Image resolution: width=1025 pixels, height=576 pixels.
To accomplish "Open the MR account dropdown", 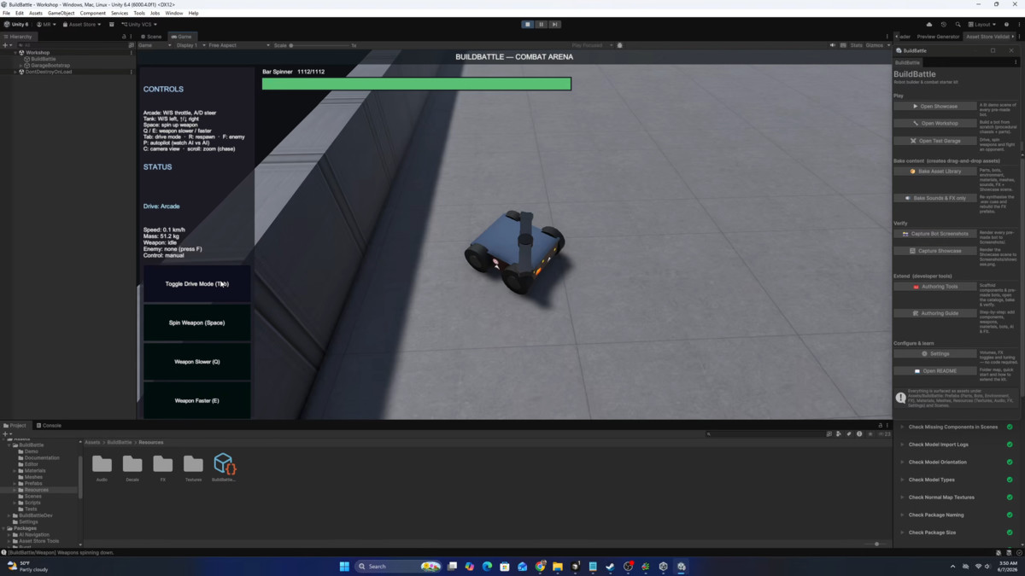I will (x=46, y=25).
